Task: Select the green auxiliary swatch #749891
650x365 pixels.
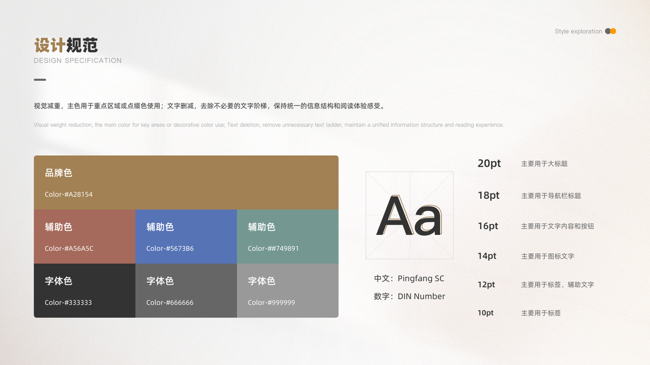Action: pyautogui.click(x=288, y=236)
